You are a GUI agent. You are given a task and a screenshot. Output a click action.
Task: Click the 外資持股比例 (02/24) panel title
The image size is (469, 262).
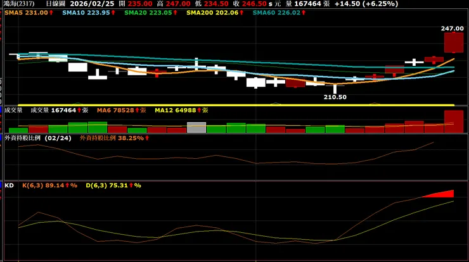pyautogui.click(x=38, y=138)
